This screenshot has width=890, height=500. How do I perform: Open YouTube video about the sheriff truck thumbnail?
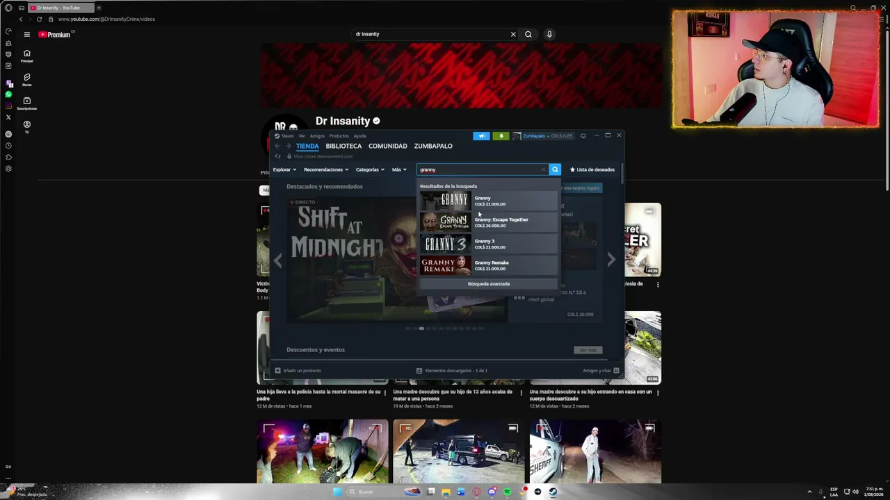pos(595,451)
